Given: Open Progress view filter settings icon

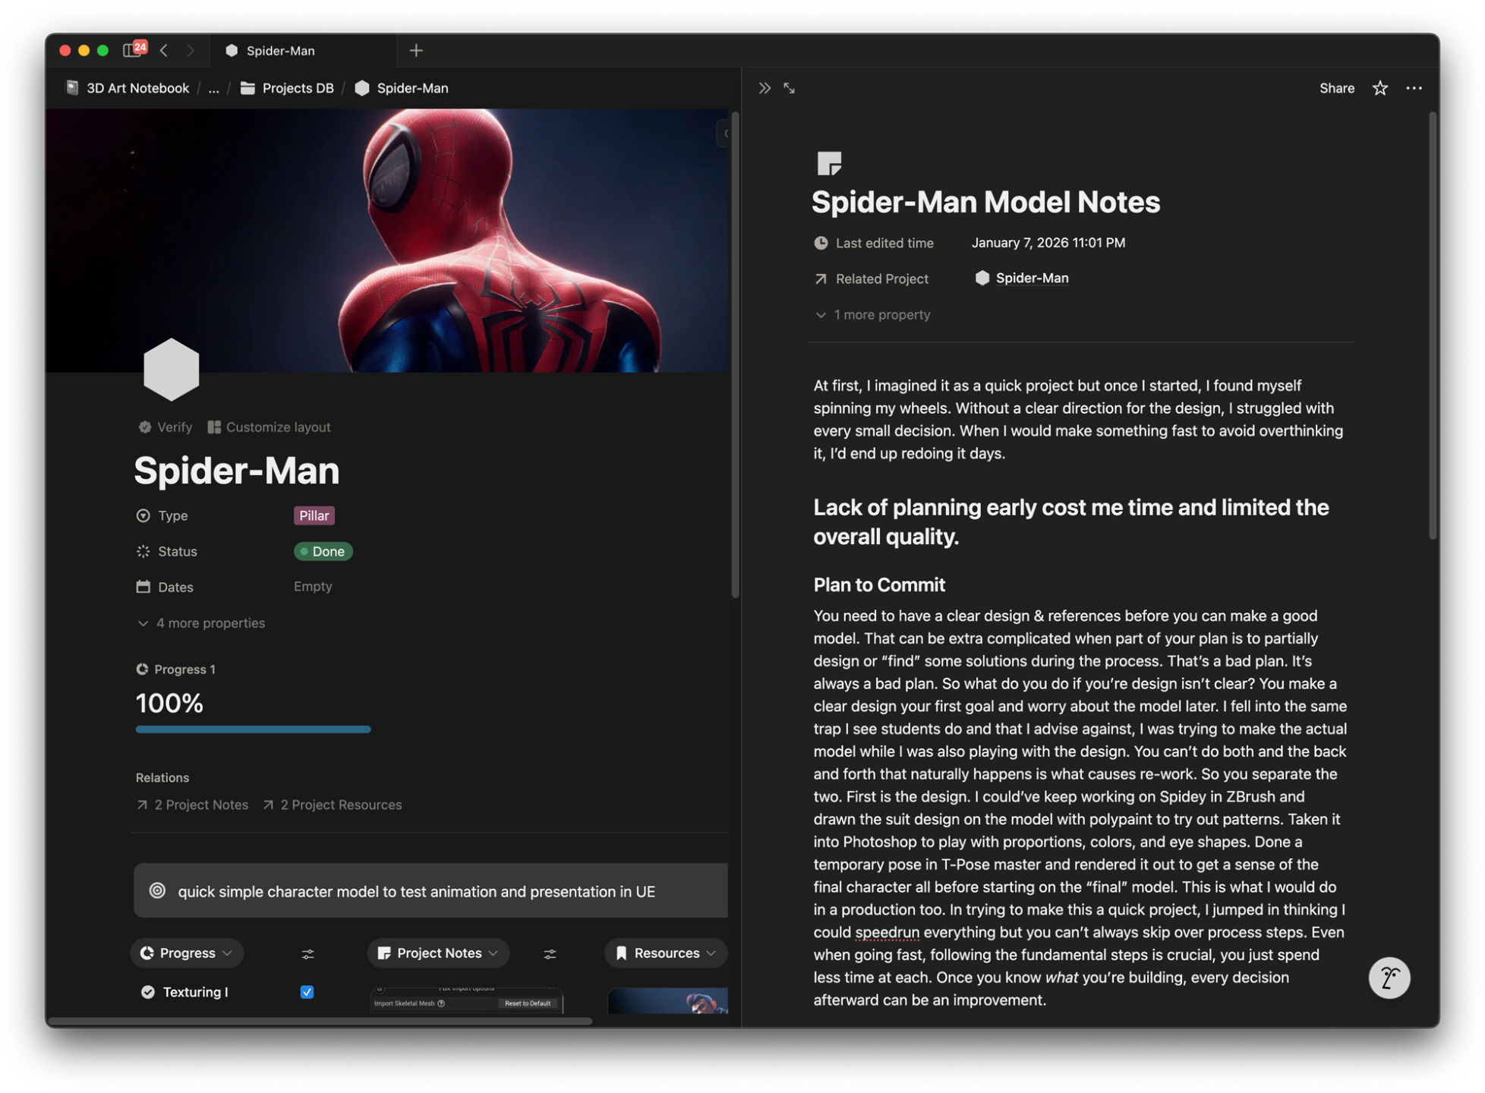Looking at the screenshot, I should [307, 953].
